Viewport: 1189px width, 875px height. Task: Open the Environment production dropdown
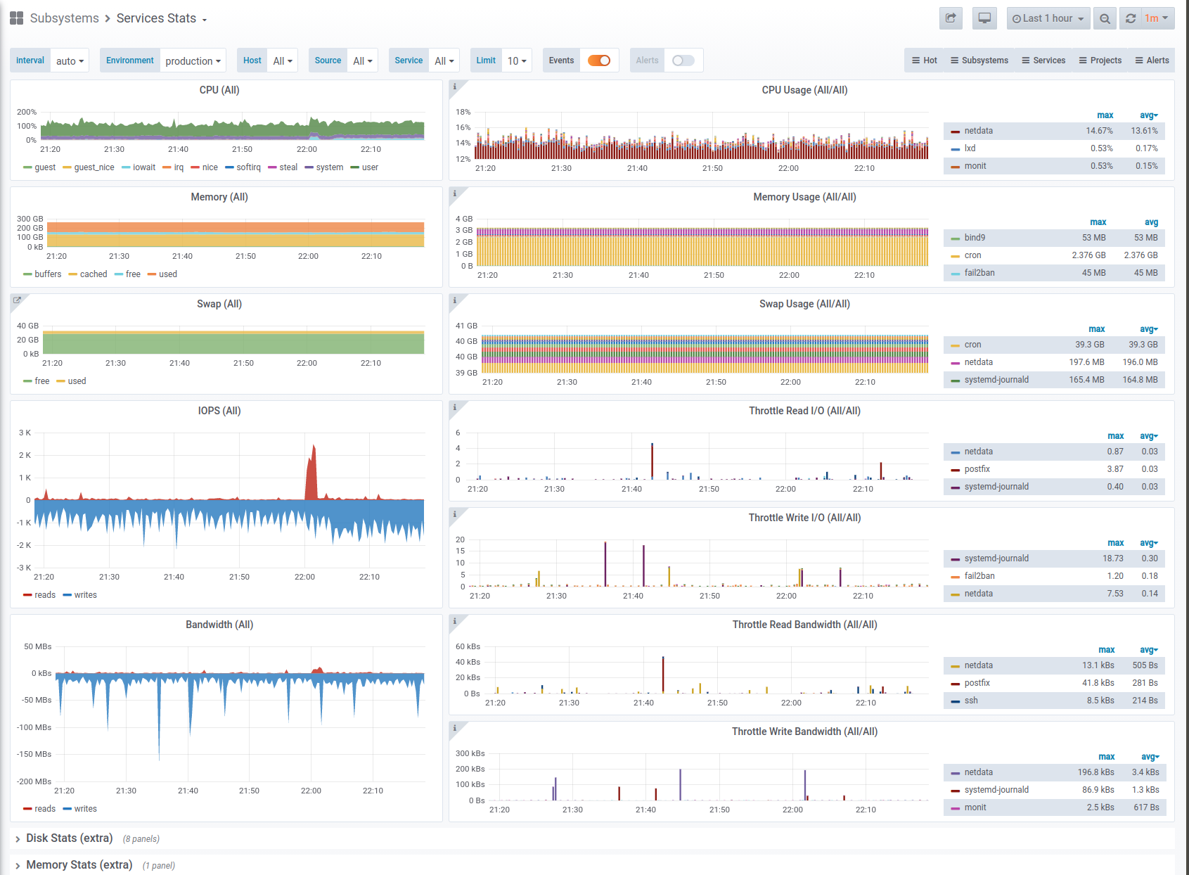point(193,60)
